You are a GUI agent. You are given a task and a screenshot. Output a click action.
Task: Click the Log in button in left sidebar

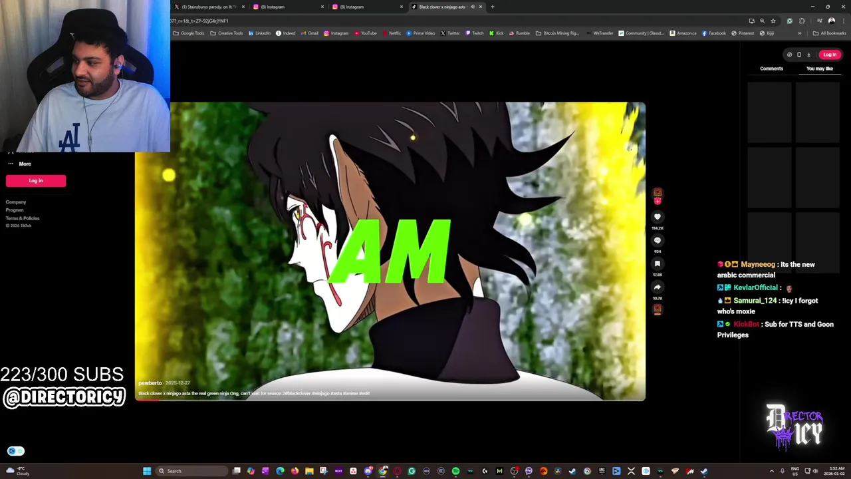tap(36, 180)
